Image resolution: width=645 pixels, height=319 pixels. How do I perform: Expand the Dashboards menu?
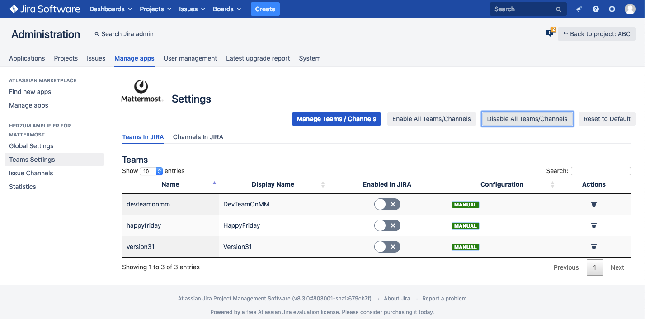(111, 9)
